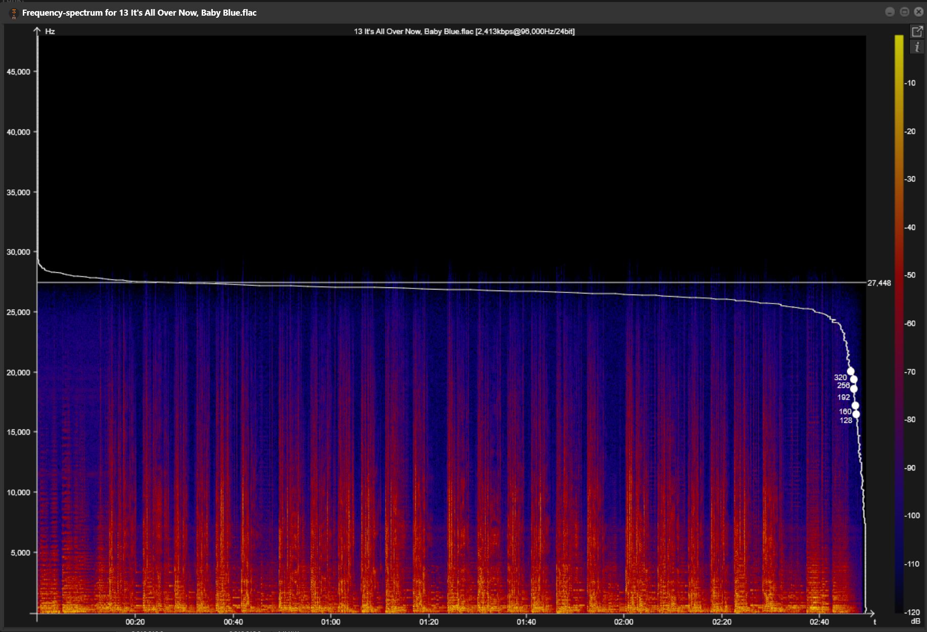The image size is (927, 632).
Task: Click the 45,000 Hz axis label
Action: [18, 72]
